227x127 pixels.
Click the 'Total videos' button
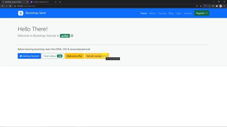53,56
